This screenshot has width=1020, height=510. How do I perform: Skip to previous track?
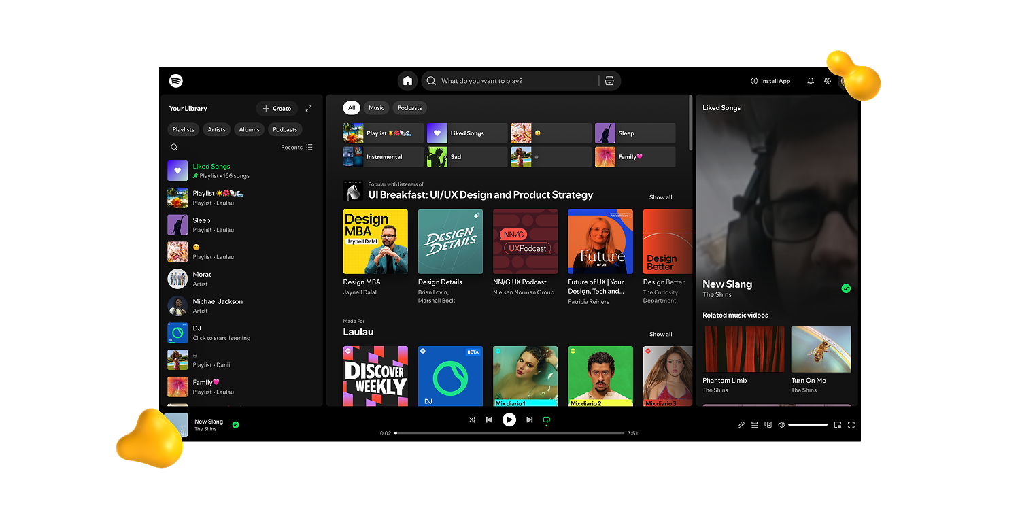tap(489, 420)
